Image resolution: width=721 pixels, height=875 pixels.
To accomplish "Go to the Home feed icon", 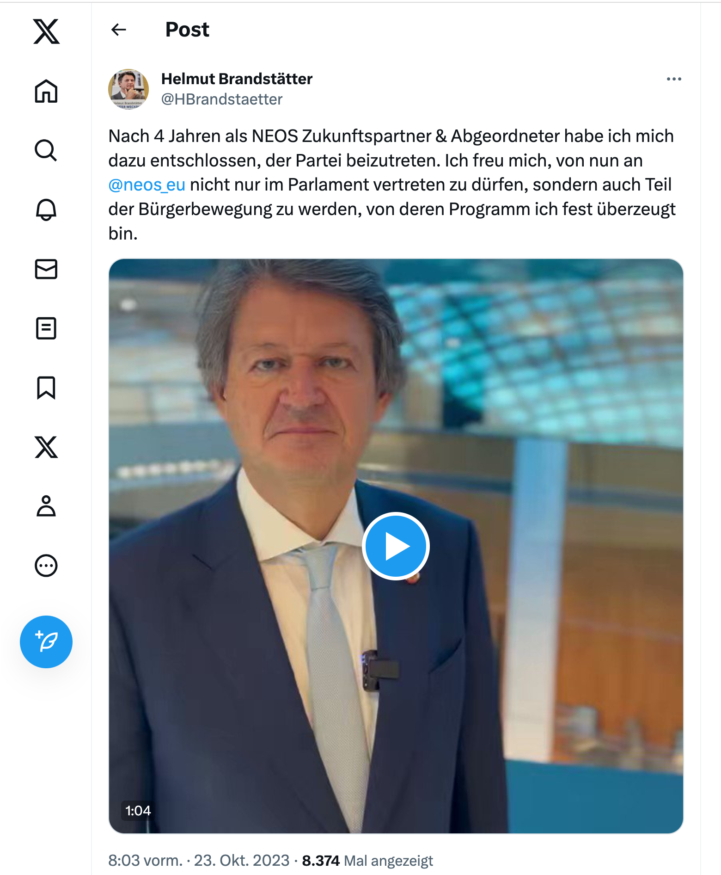I will click(46, 91).
